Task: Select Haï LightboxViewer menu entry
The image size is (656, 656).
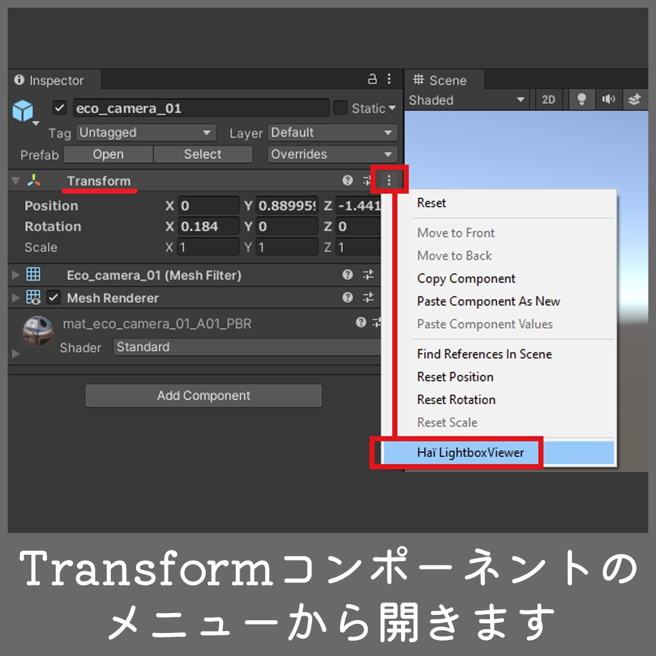Action: (498, 452)
